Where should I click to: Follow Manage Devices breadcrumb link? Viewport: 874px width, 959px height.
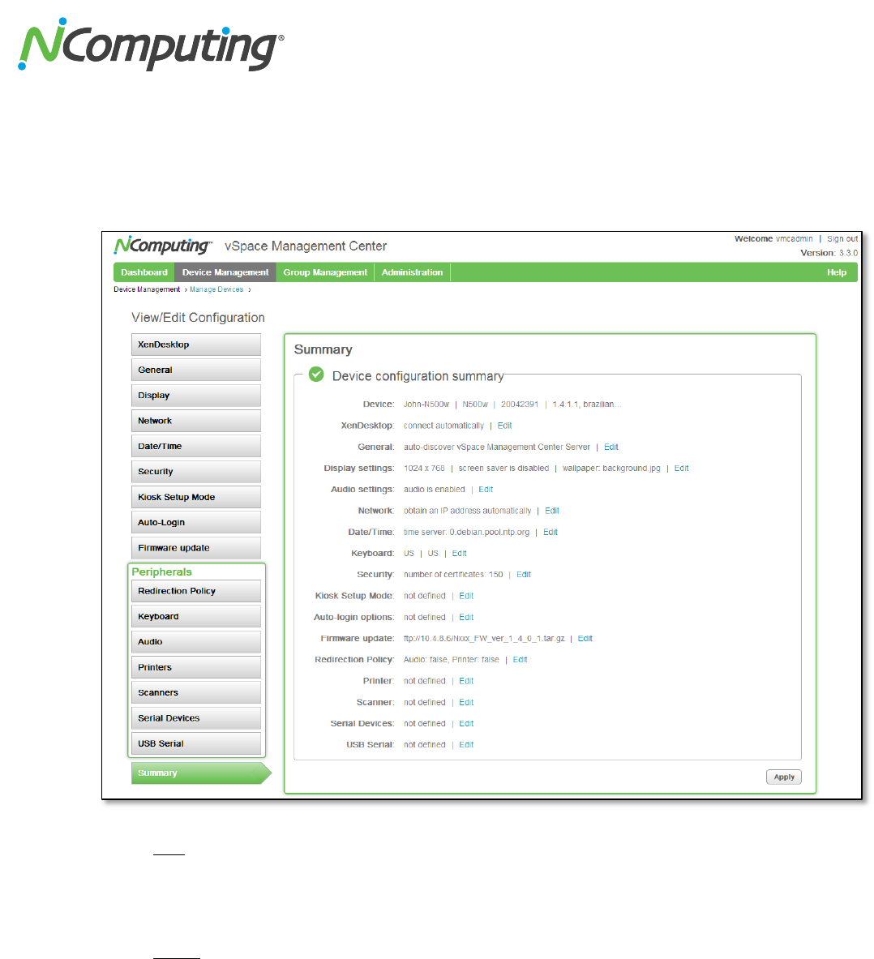tap(216, 289)
